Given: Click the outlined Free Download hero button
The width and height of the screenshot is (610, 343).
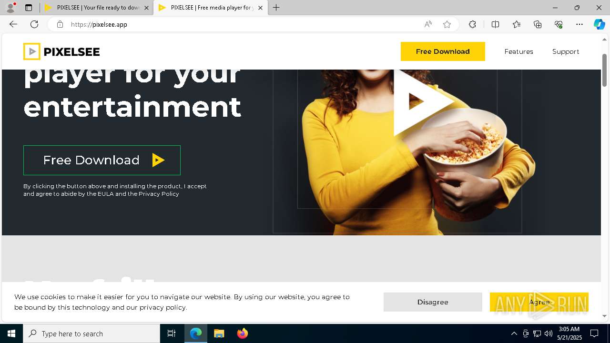Looking at the screenshot, I should pyautogui.click(x=102, y=160).
